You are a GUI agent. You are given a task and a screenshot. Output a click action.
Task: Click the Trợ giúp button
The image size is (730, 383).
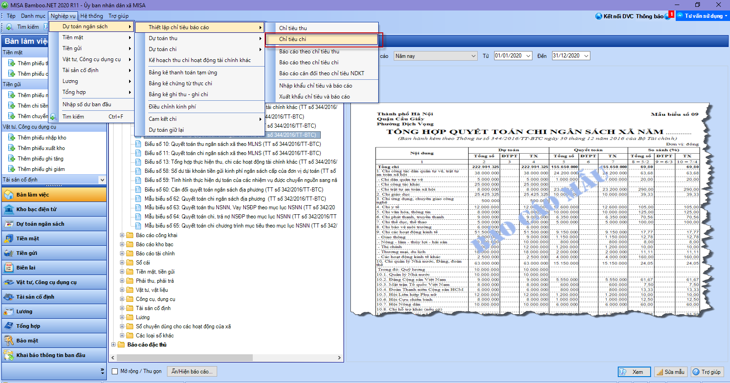(x=707, y=372)
